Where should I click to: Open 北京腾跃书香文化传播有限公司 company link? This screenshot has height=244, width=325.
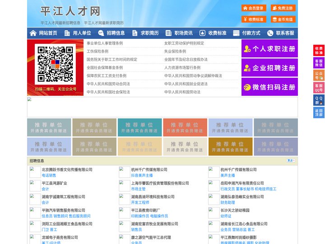[67, 170]
